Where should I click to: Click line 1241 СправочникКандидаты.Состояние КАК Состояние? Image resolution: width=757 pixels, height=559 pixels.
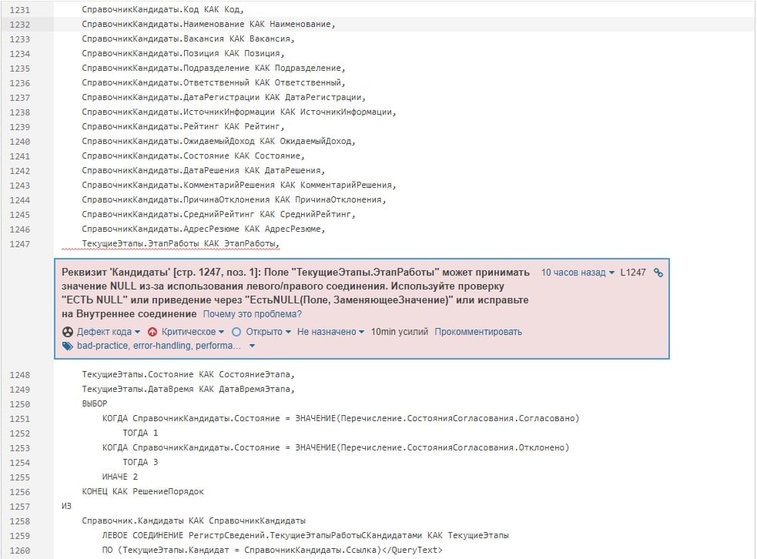(x=193, y=156)
